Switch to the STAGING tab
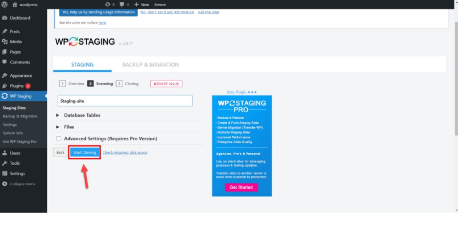The height and width of the screenshot is (242, 458). pos(82,64)
